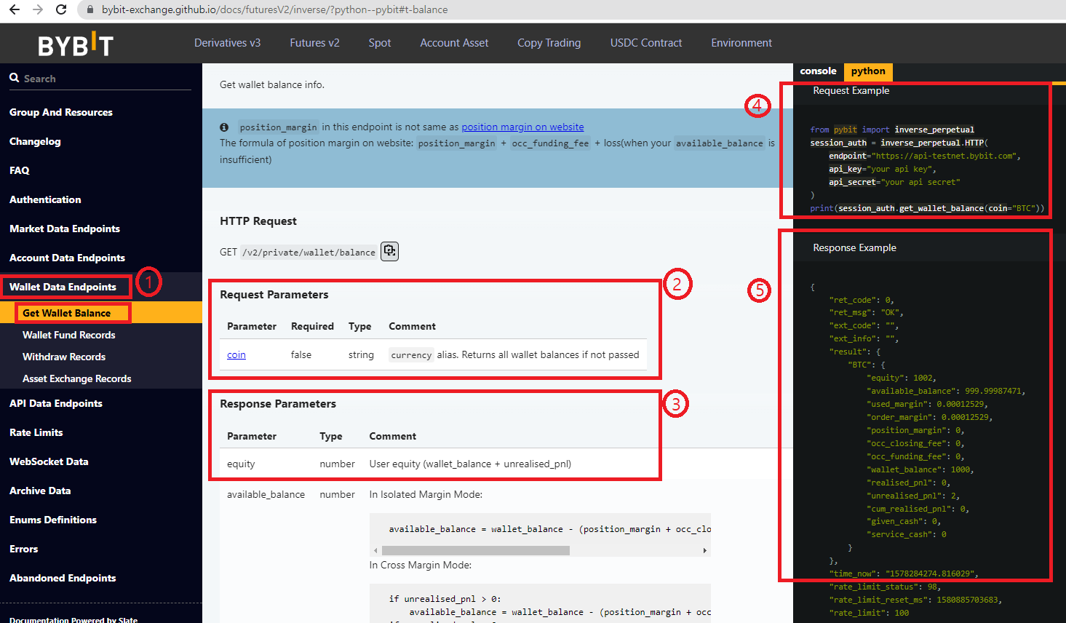Screen dimensions: 1066x623
Task: Click the browser back arrow
Action: (x=14, y=9)
